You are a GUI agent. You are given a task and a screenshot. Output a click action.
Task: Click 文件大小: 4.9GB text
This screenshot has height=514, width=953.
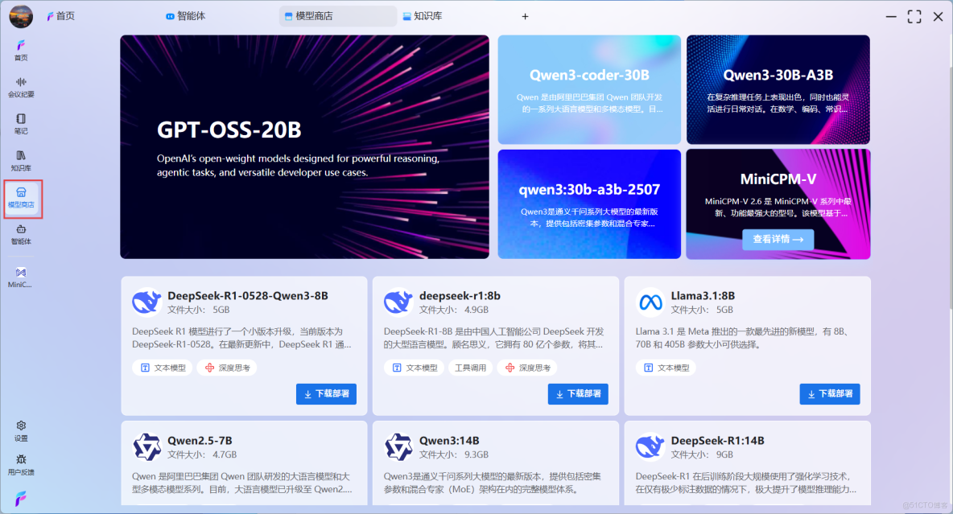click(x=454, y=310)
